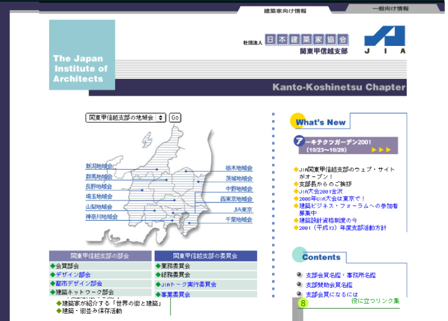
Task: Open JIA大会2001金沢 news item
Action: (x=320, y=191)
